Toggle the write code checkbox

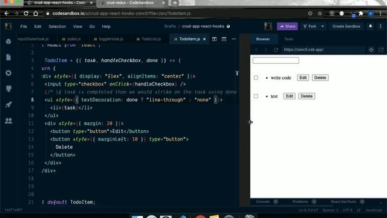tap(256, 78)
